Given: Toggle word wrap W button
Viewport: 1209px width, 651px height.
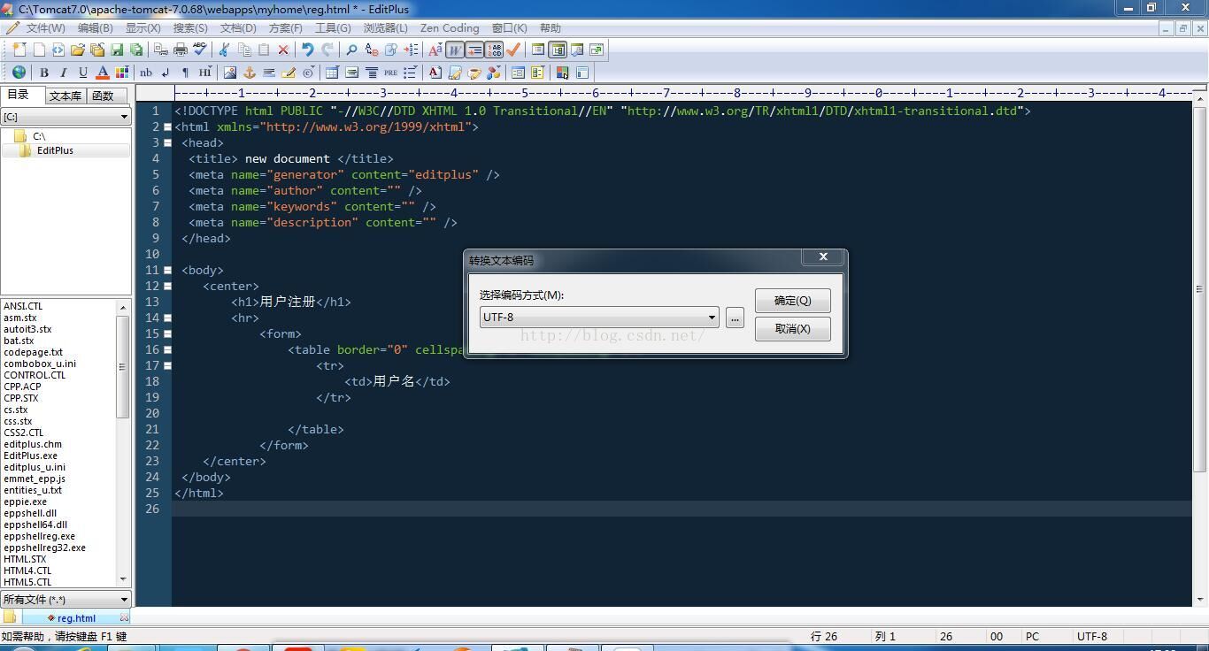Looking at the screenshot, I should point(456,50).
